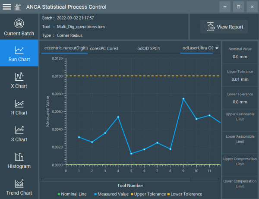Open the odOD SPC4 tab
This screenshot has width=259, height=199.
(x=149, y=48)
